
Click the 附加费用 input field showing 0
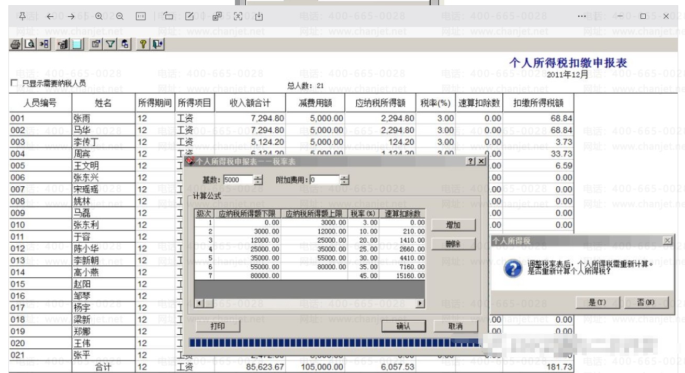[x=324, y=180]
